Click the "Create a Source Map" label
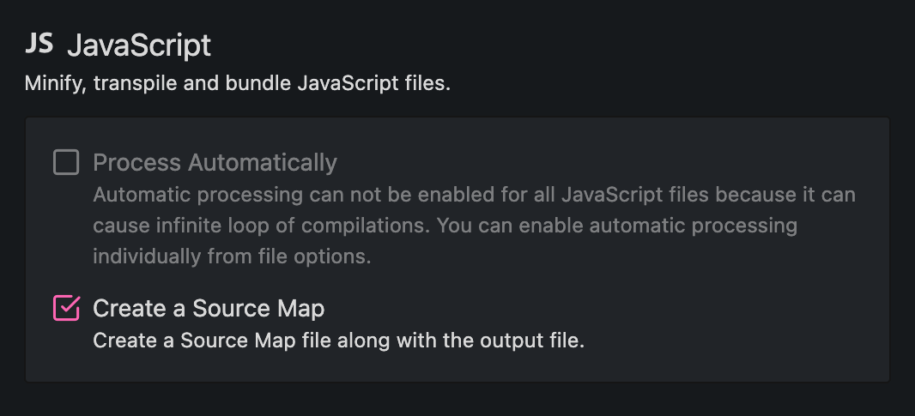The image size is (915, 416). point(209,308)
